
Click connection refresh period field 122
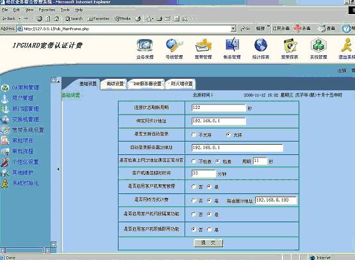219,108
